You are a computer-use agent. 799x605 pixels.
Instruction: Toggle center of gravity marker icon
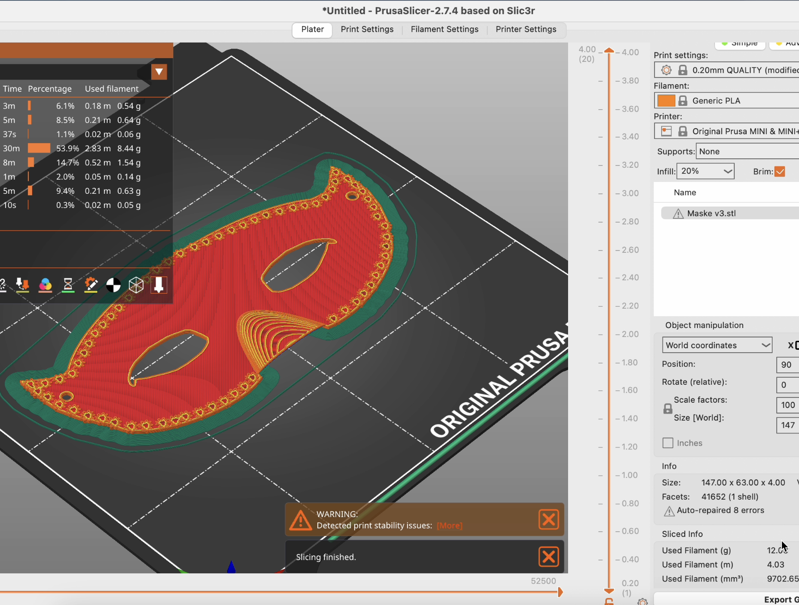(113, 285)
